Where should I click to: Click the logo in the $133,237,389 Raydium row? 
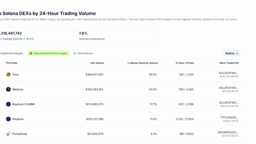[8, 119]
